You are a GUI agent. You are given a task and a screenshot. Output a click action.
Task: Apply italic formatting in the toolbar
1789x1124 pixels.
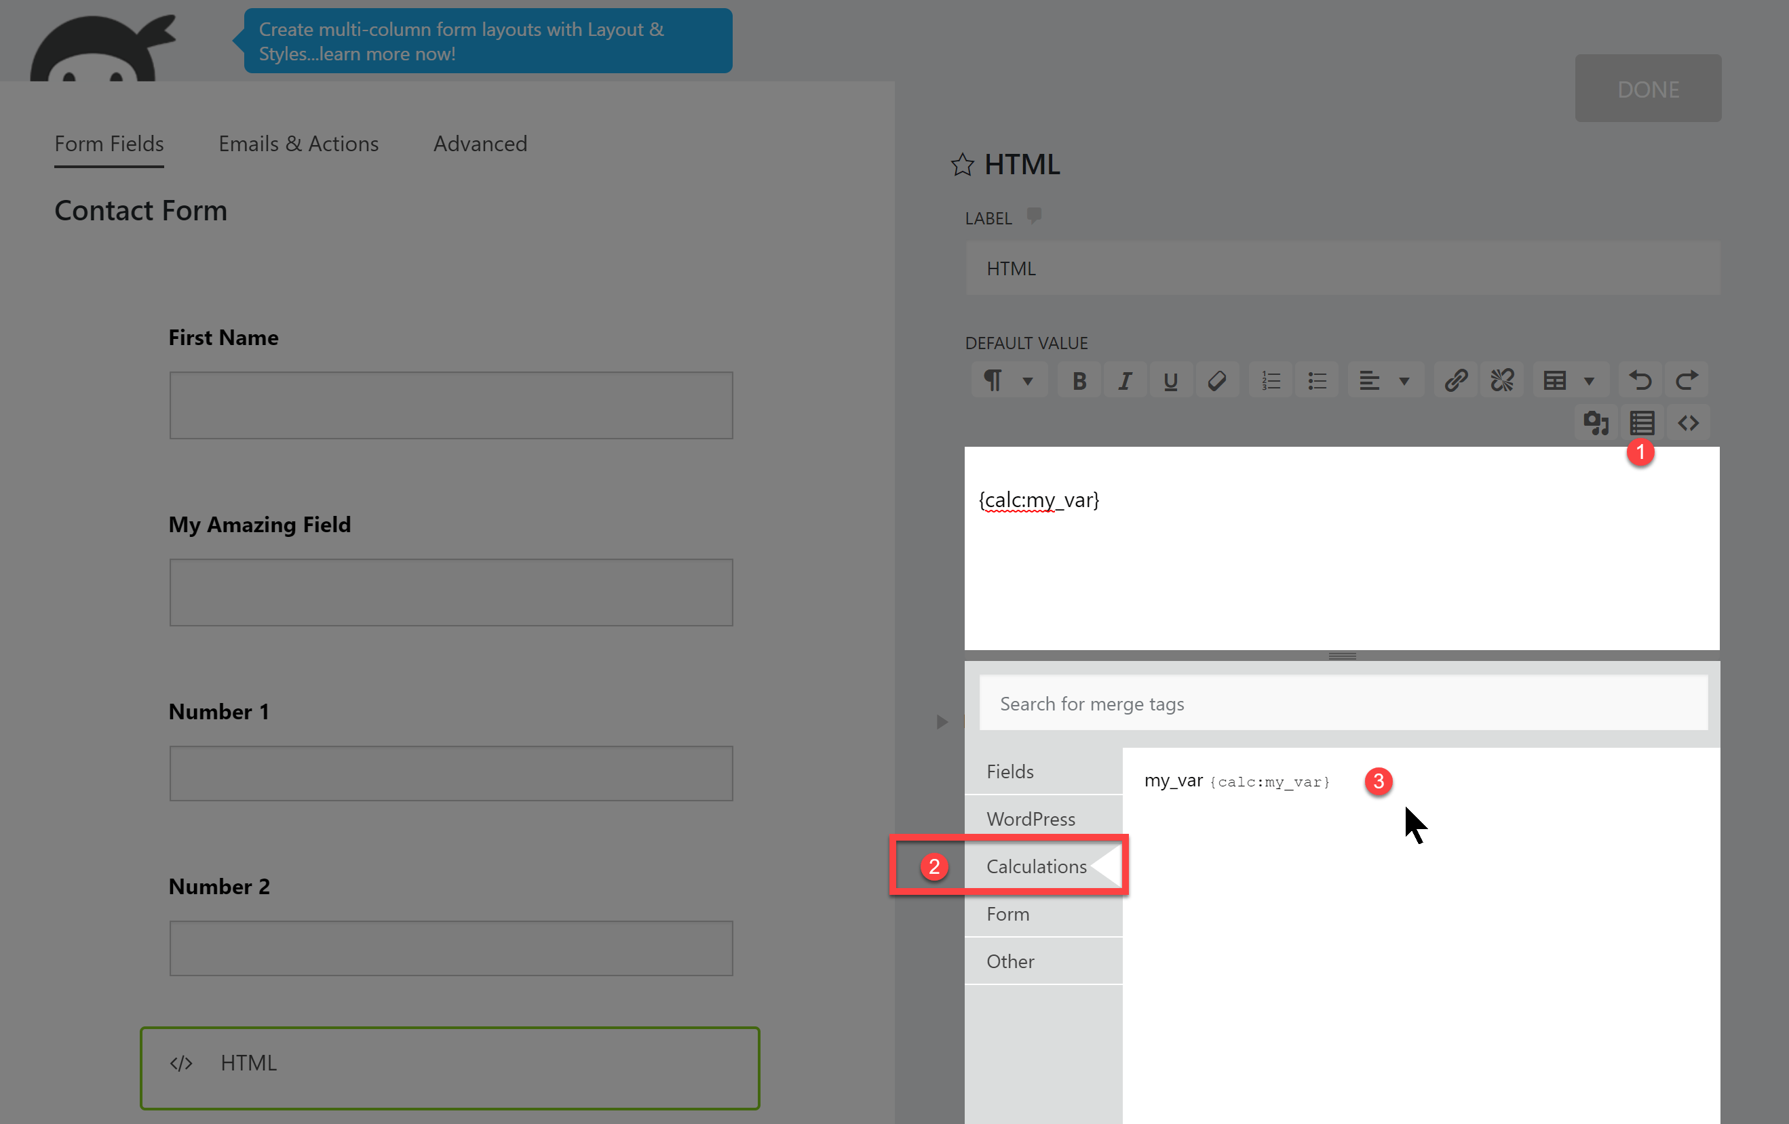click(1125, 381)
